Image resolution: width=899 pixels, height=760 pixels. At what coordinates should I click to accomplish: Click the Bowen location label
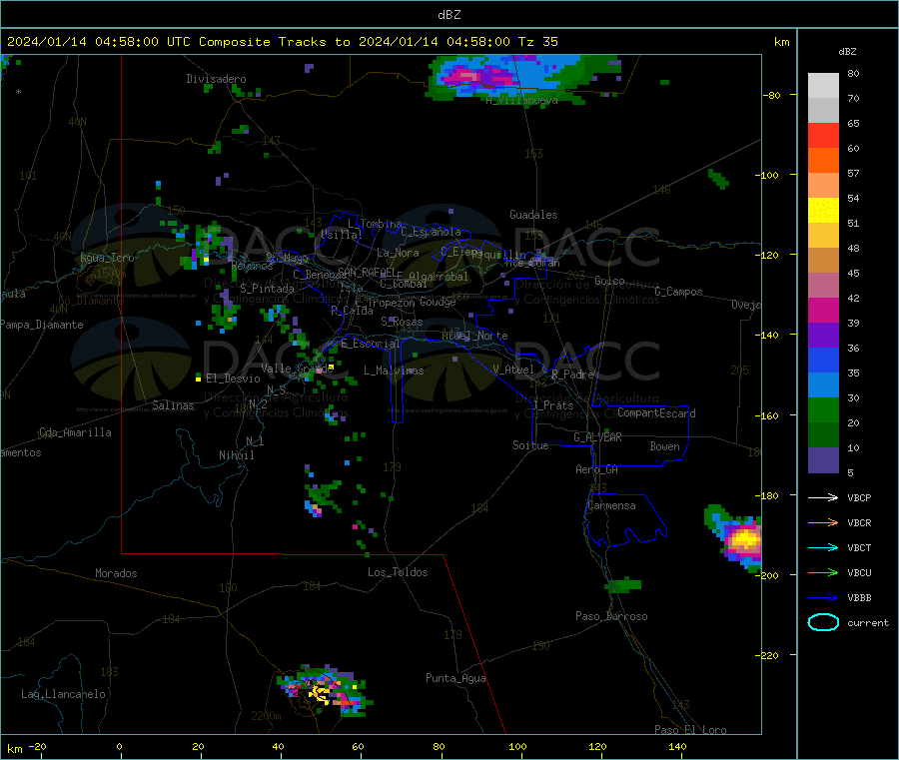(665, 446)
